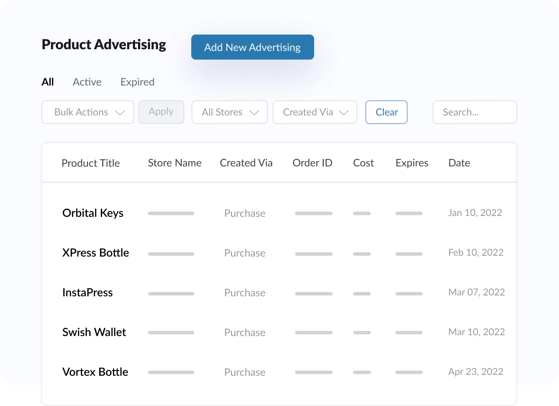This screenshot has height=406, width=559.
Task: Click Purchase in the Orbital Keys row
Action: click(x=245, y=213)
